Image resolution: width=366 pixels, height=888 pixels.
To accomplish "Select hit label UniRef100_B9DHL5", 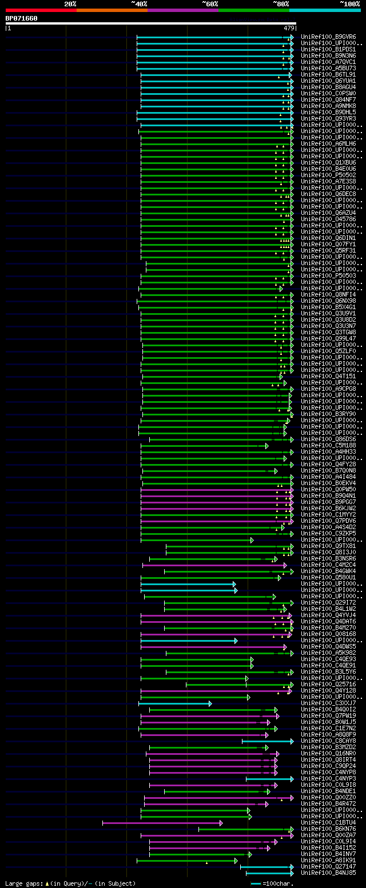I will tap(328, 112).
